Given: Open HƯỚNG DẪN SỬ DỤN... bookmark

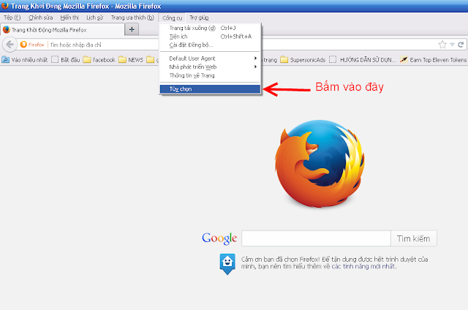Looking at the screenshot, I should (x=363, y=60).
